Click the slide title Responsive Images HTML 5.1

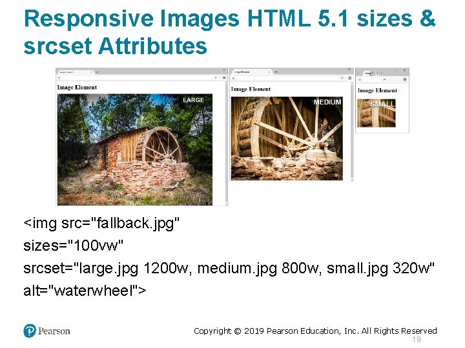click(x=229, y=32)
